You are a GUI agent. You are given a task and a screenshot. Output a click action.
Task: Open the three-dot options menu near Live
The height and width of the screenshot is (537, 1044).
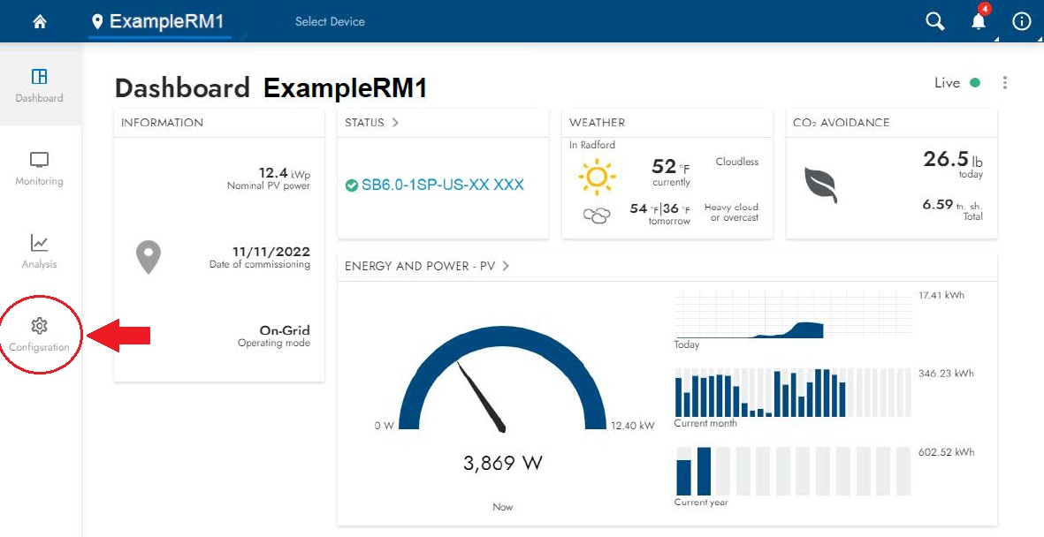coord(1004,82)
